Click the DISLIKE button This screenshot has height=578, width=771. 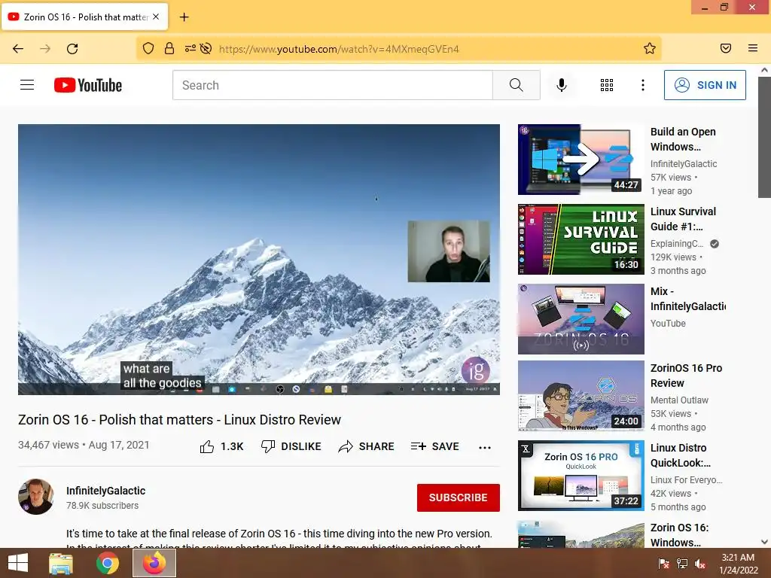coord(291,446)
